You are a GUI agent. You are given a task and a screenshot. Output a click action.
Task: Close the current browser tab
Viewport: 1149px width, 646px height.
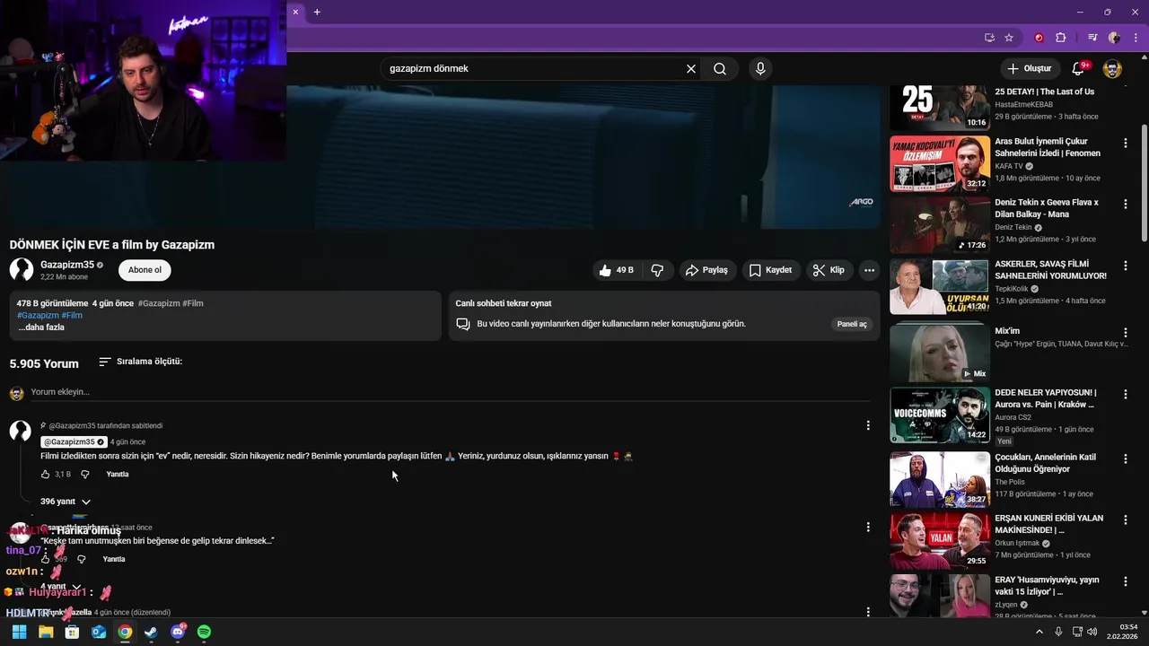pos(295,12)
